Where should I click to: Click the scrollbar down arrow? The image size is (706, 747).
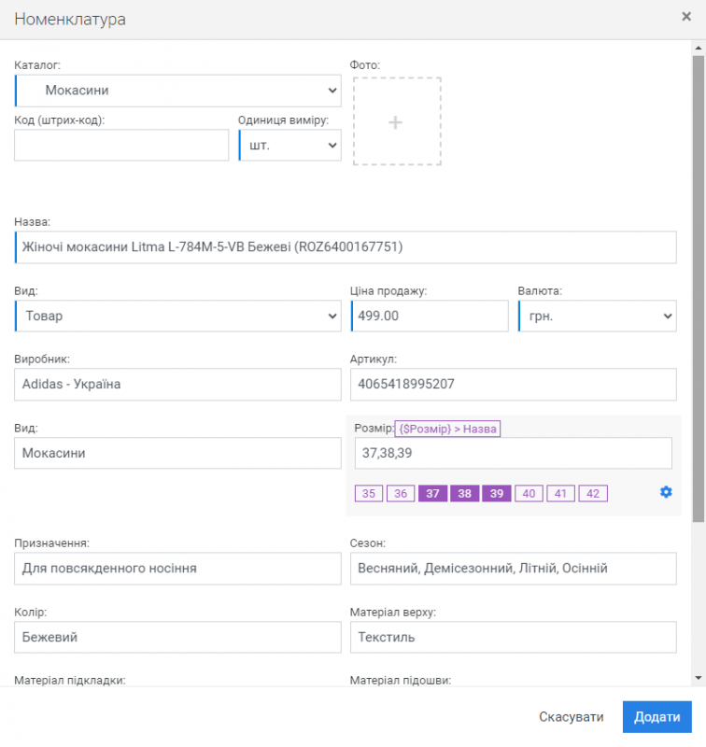click(698, 675)
